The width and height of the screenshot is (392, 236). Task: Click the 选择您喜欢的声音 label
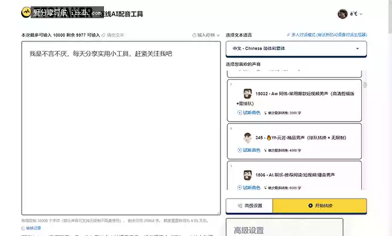coord(243,64)
